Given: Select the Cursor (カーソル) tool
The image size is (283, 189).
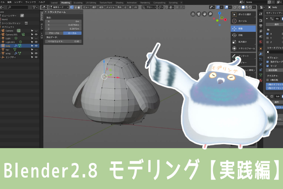Looking at the screenshot, I should click(243, 21).
